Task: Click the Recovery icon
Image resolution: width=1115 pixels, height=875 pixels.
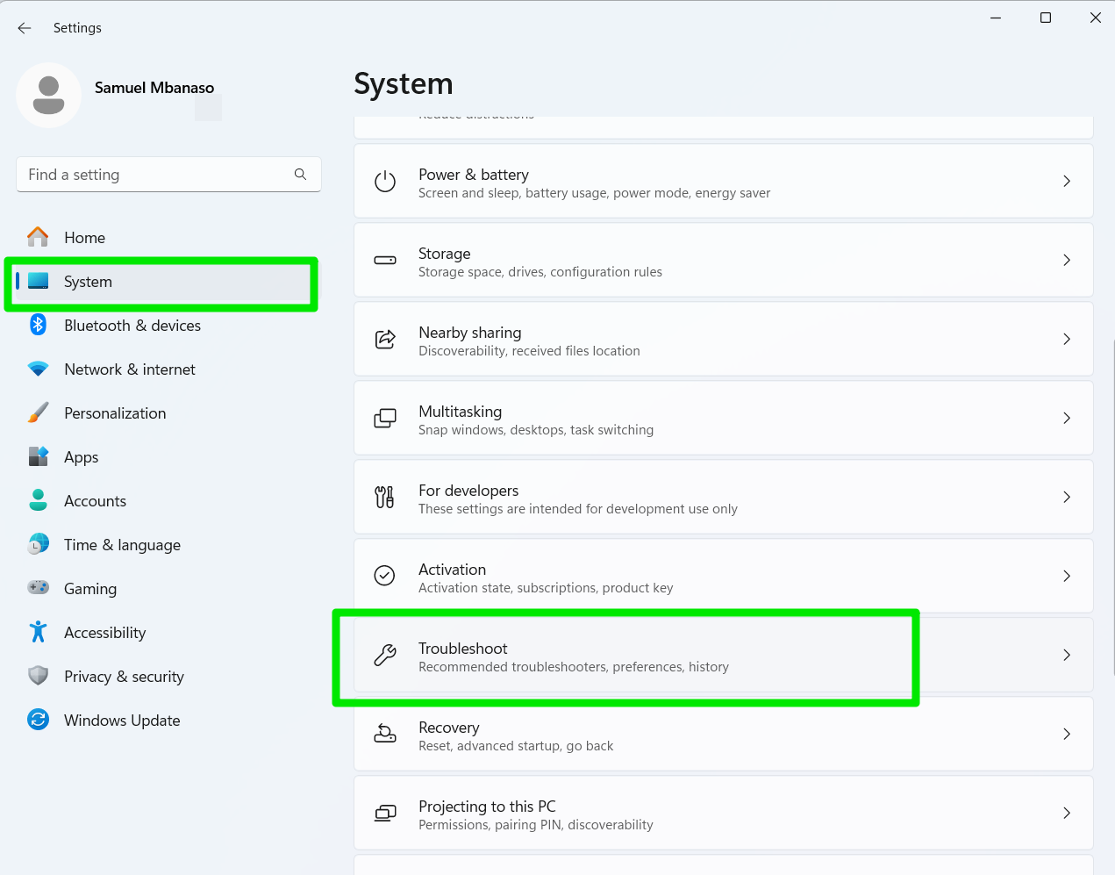Action: pyautogui.click(x=385, y=734)
